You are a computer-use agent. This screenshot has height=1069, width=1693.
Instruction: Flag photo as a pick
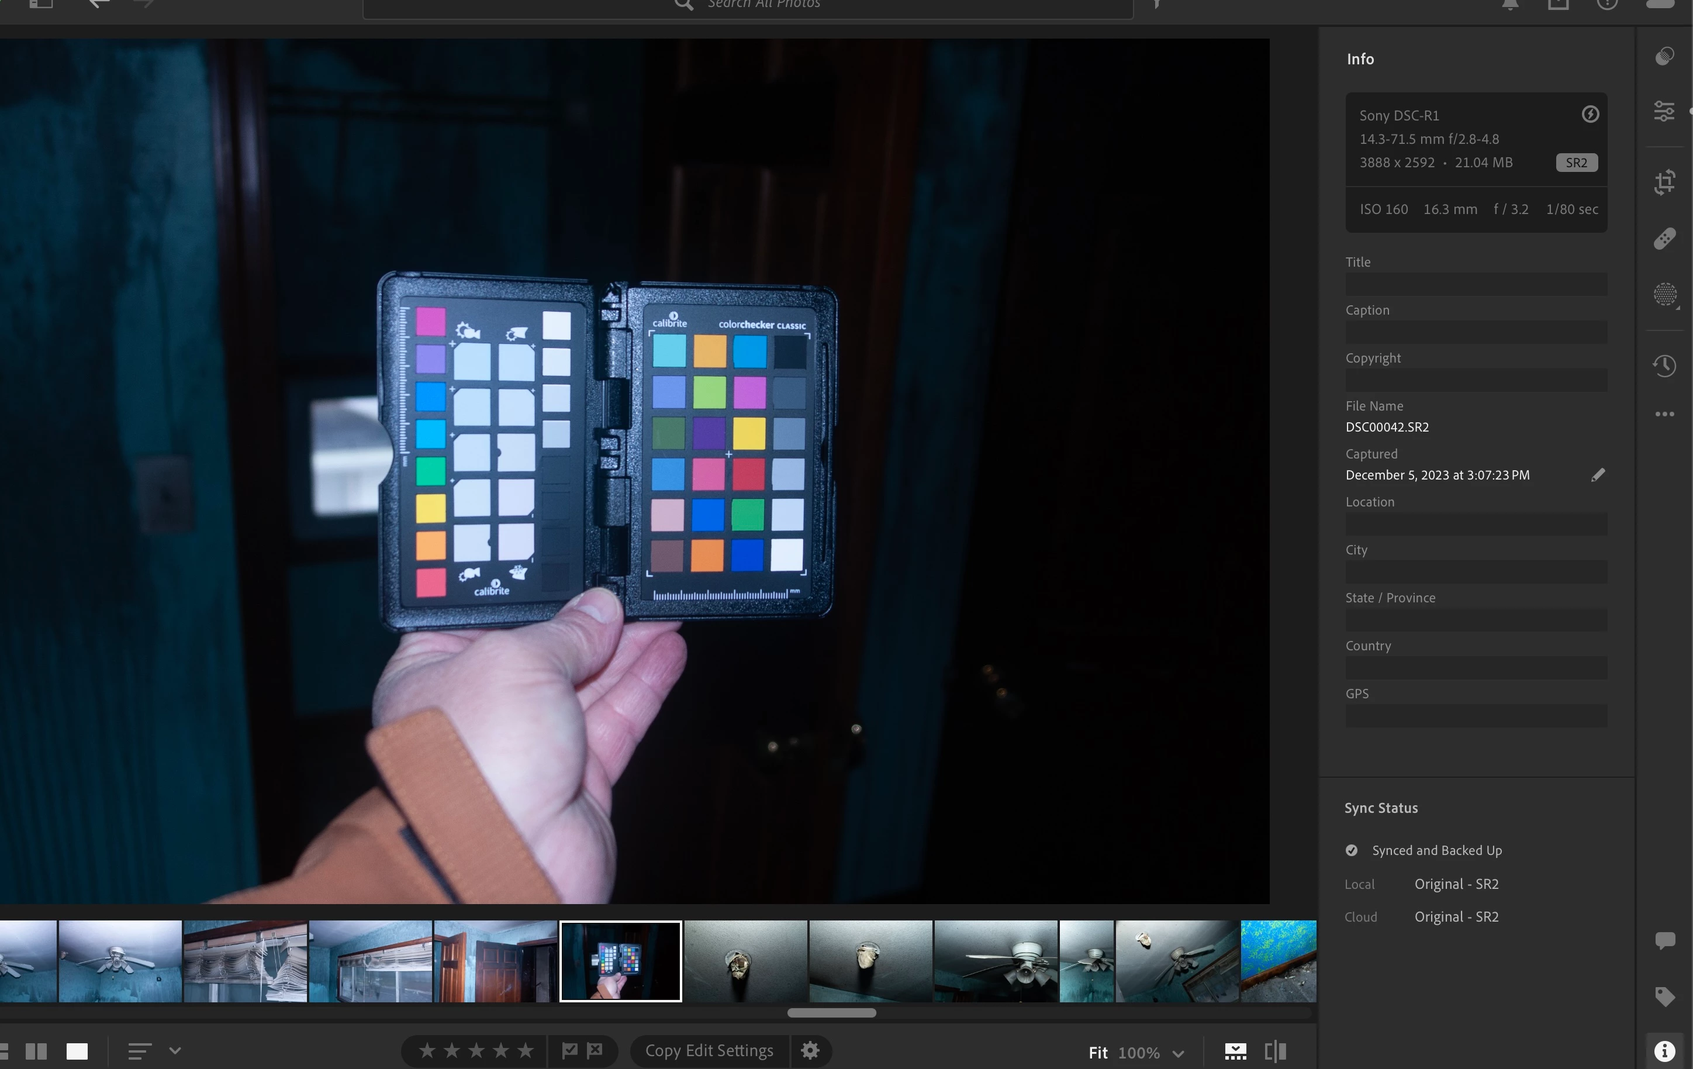point(569,1050)
